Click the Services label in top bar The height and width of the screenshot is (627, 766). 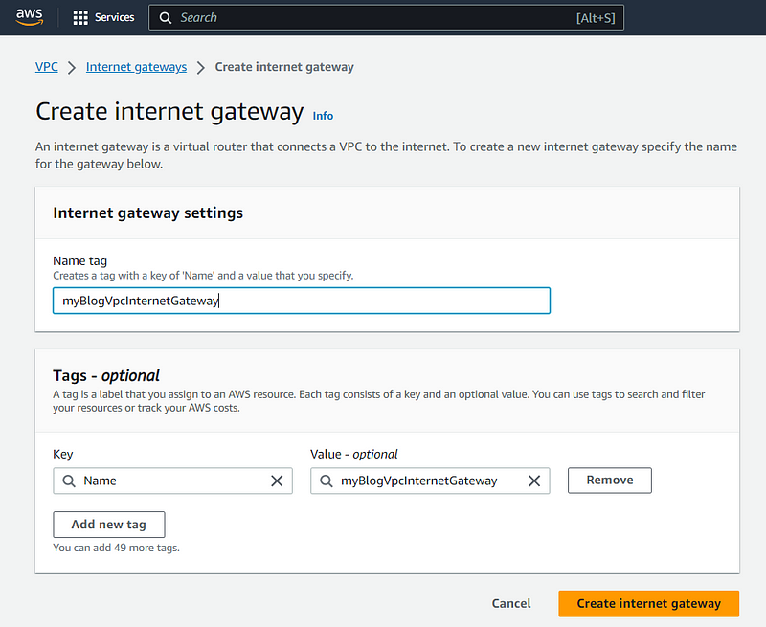115,17
